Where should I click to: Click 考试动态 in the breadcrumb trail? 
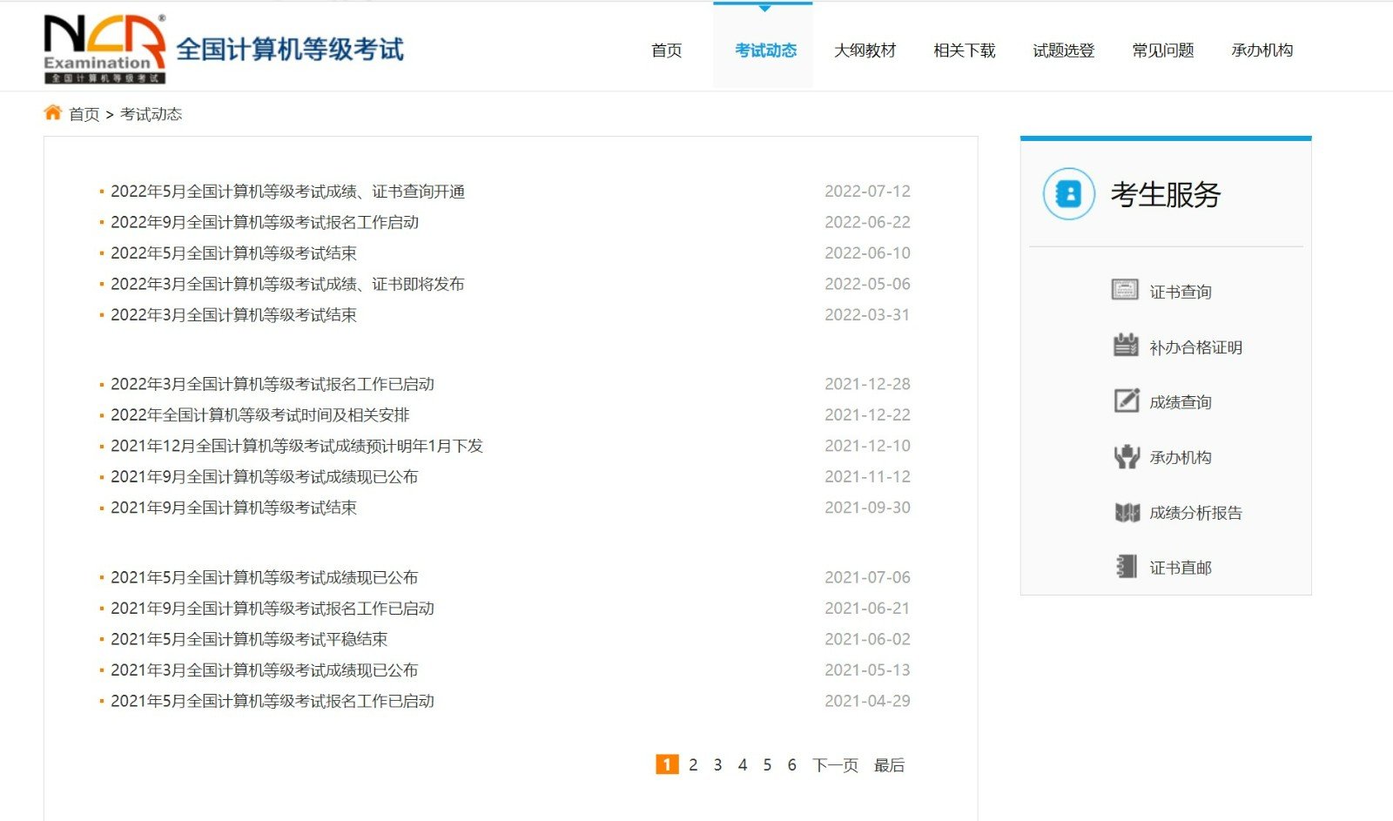[x=151, y=114]
